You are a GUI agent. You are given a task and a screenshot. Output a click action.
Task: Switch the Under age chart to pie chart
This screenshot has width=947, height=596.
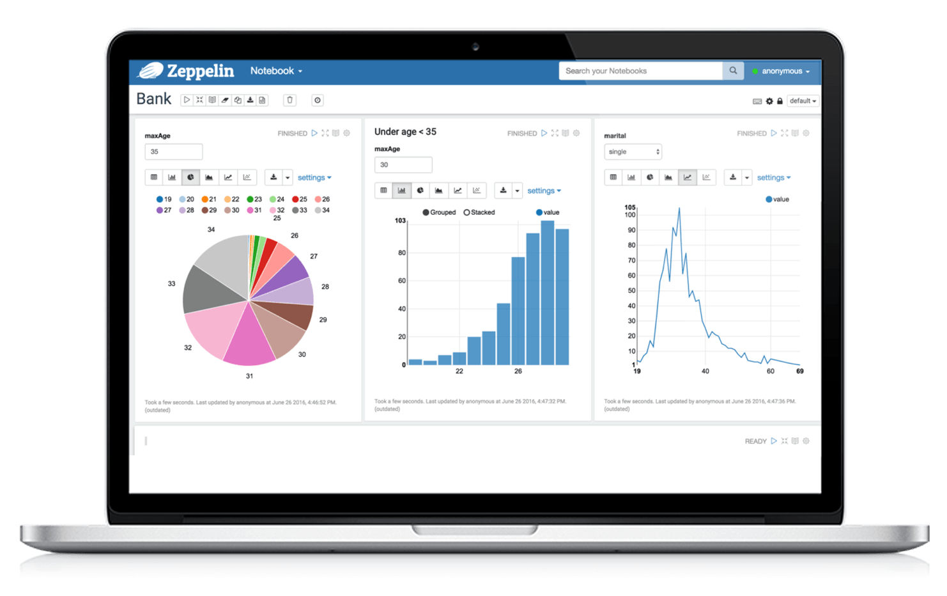coord(420,190)
